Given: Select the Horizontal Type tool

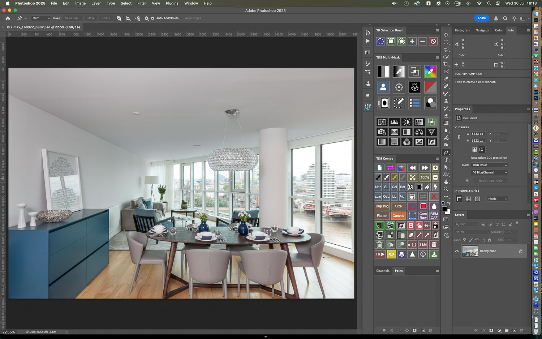Looking at the screenshot, I should coord(446,160).
